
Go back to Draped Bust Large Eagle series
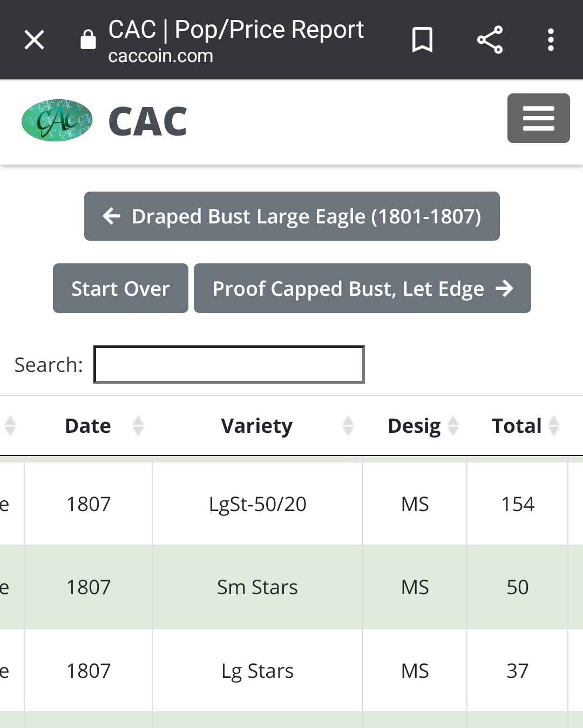(x=291, y=216)
